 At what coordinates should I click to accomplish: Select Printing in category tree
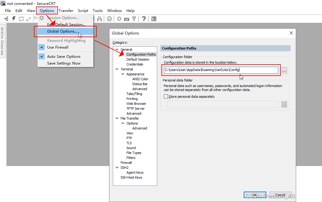click(x=132, y=99)
